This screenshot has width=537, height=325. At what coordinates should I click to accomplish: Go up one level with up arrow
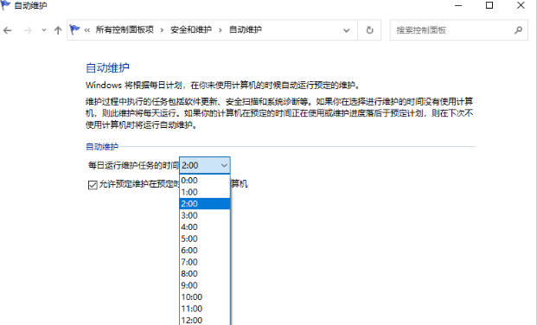pyautogui.click(x=58, y=30)
